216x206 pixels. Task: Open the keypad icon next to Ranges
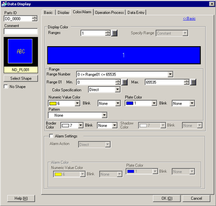coord(114,33)
